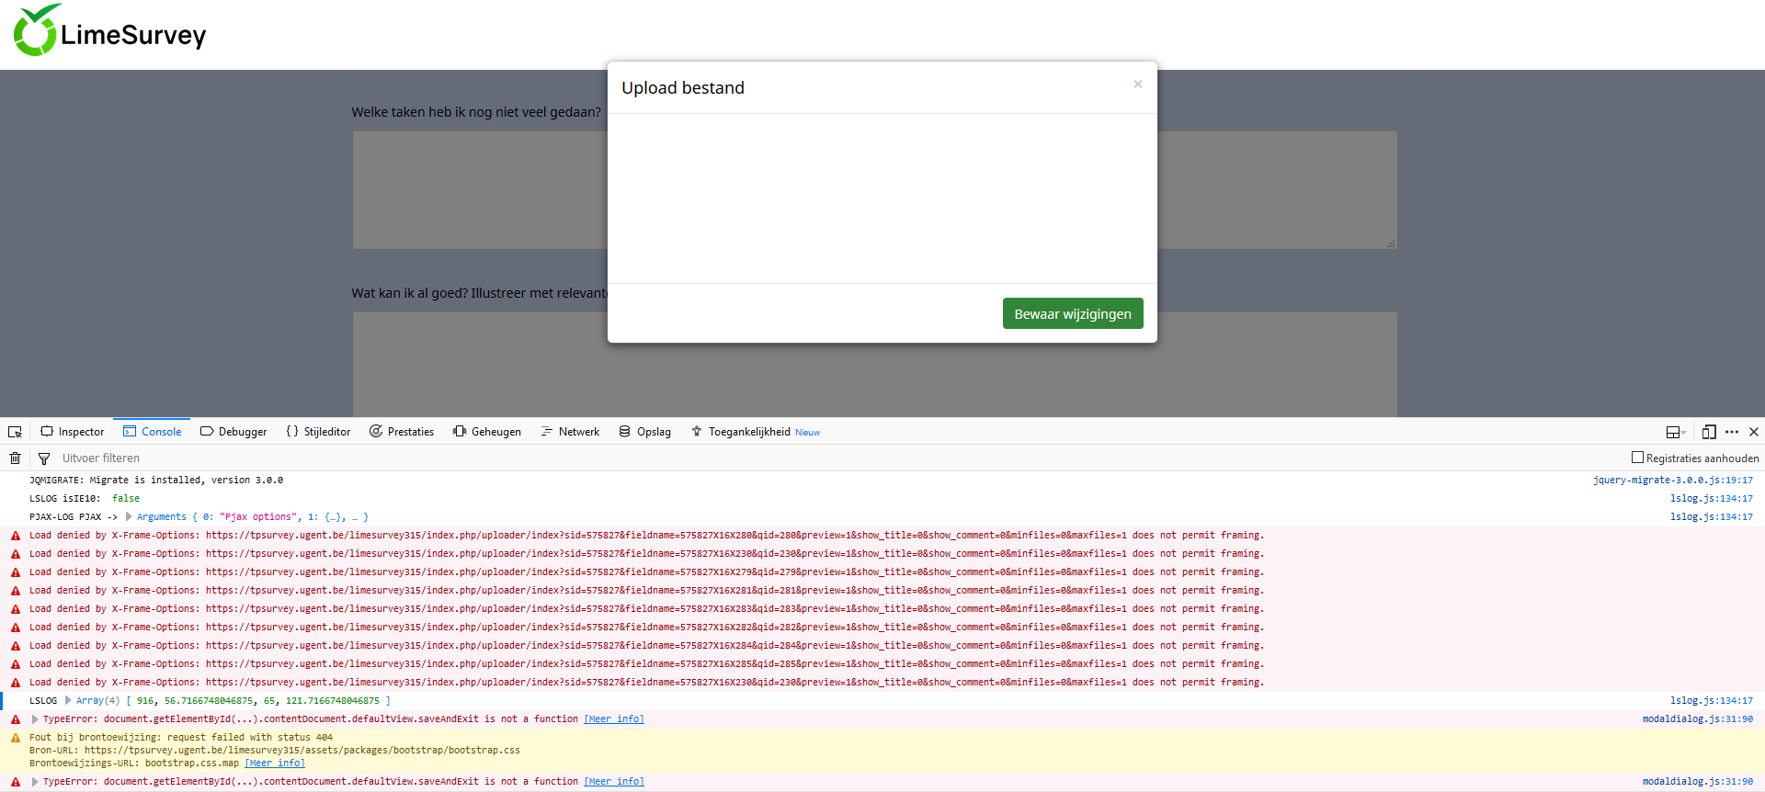Click the LimeSurvey logo
Screen dimensions: 1765x792
[109, 32]
